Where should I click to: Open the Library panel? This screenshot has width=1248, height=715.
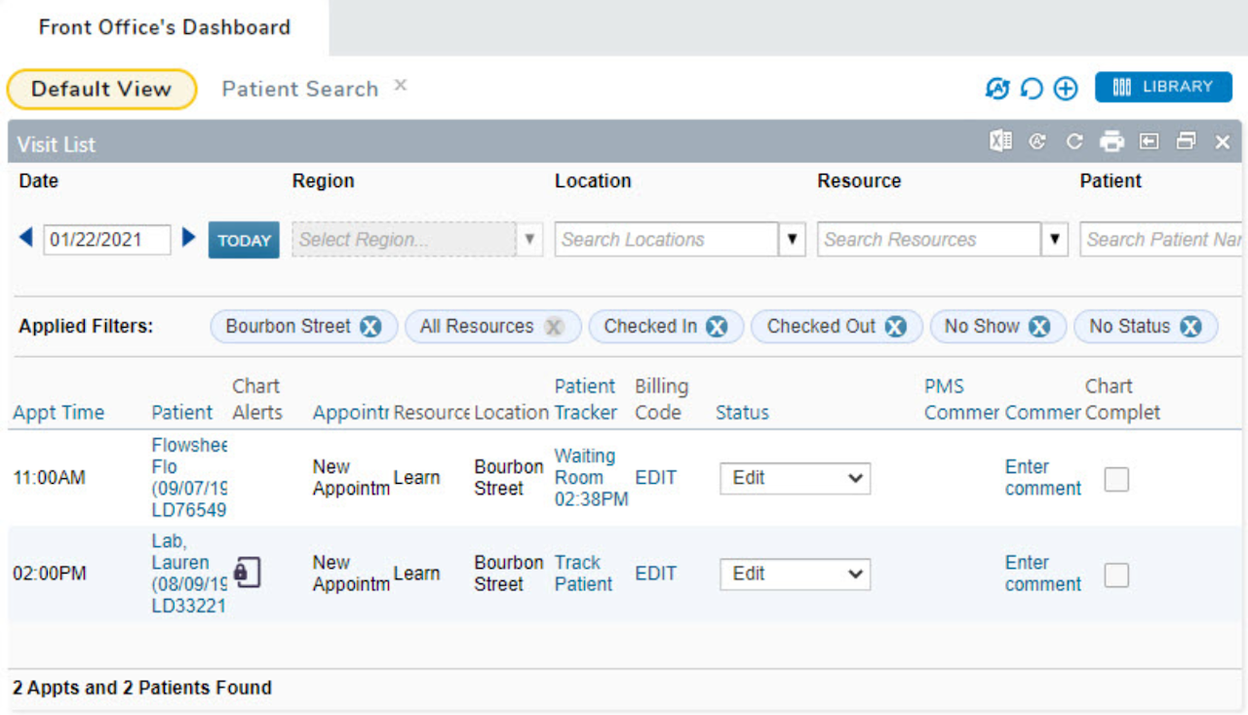[1163, 87]
